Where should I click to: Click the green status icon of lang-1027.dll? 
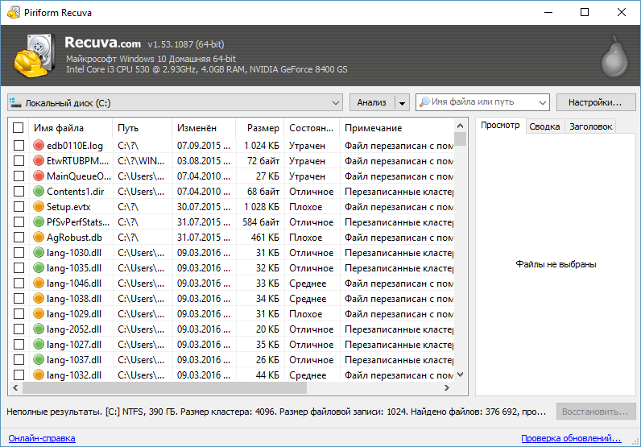click(x=39, y=345)
